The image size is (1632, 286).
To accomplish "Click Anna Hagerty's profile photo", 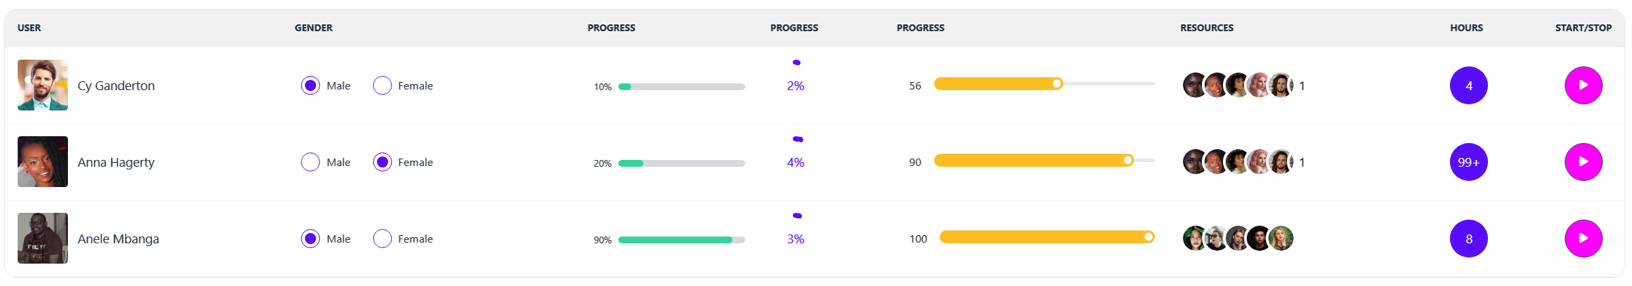I will click(43, 162).
